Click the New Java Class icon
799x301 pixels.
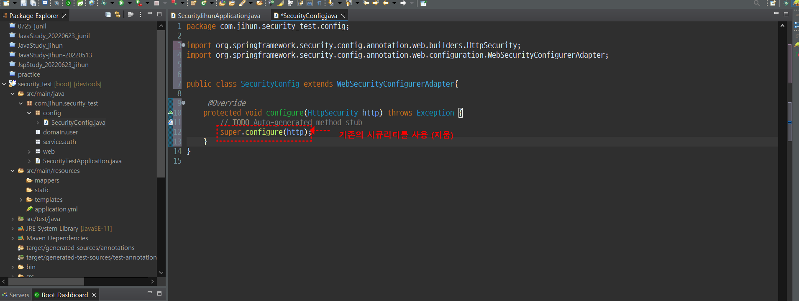[x=204, y=3]
